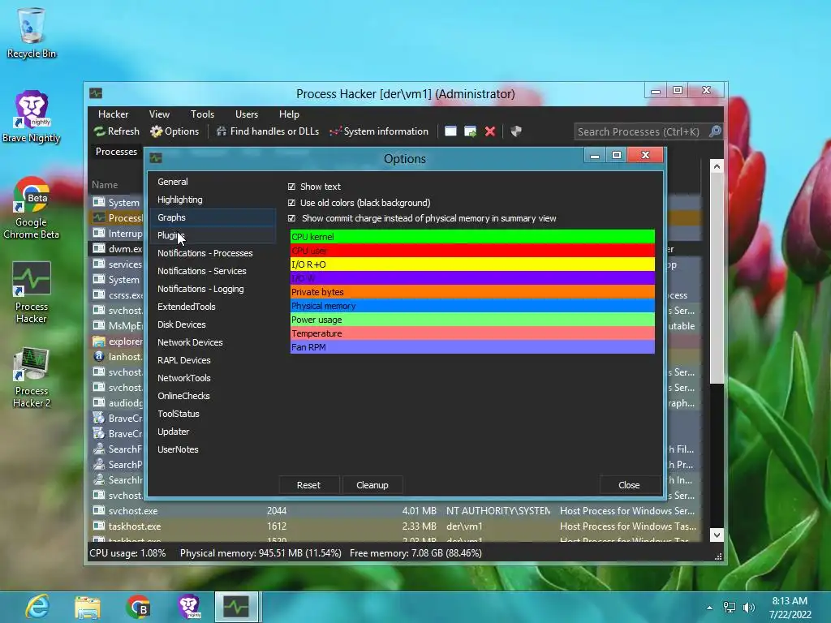The height and width of the screenshot is (623, 831).
Task: Click Find handles or DLLs icon
Action: pyautogui.click(x=222, y=131)
